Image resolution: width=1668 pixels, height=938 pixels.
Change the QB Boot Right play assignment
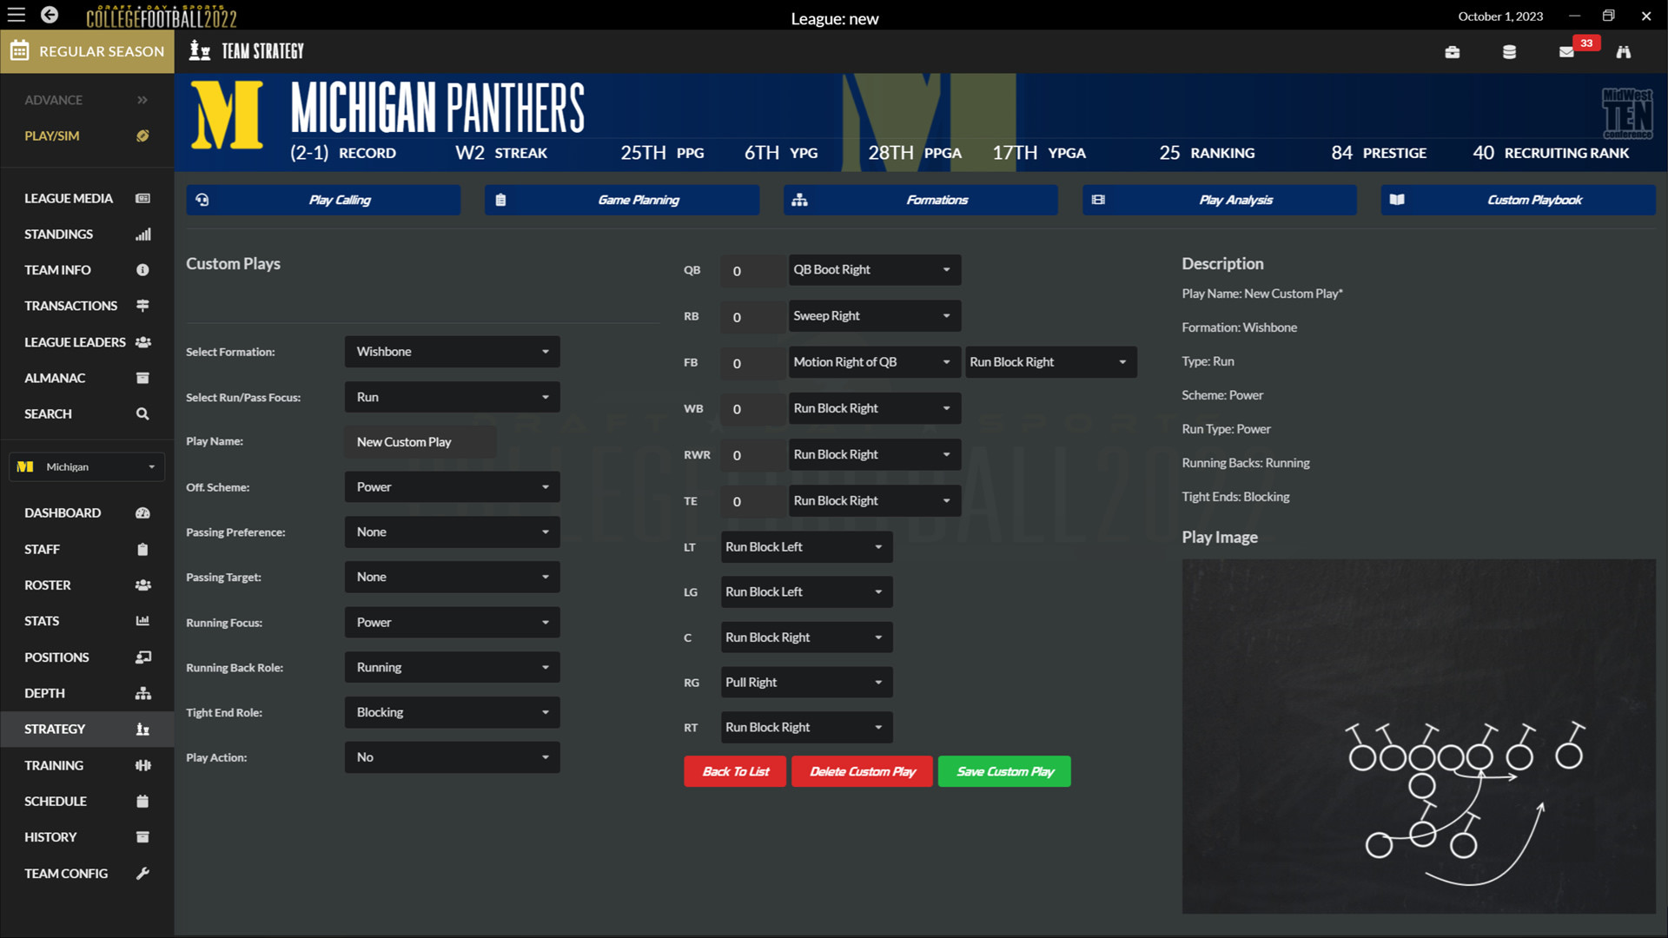(x=873, y=269)
